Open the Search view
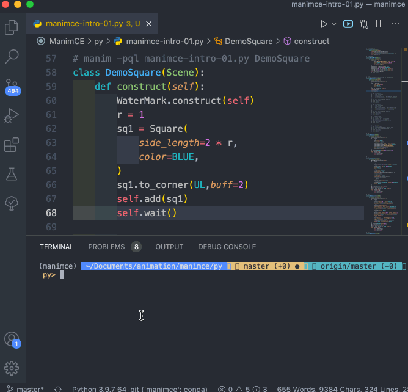 click(x=12, y=57)
